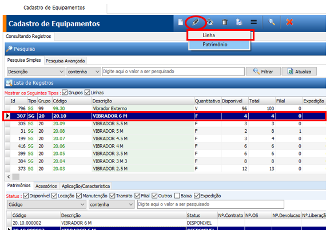Expand the Código filter dropdown in Patrimônios
This screenshot has width=330, height=230.
82,204
